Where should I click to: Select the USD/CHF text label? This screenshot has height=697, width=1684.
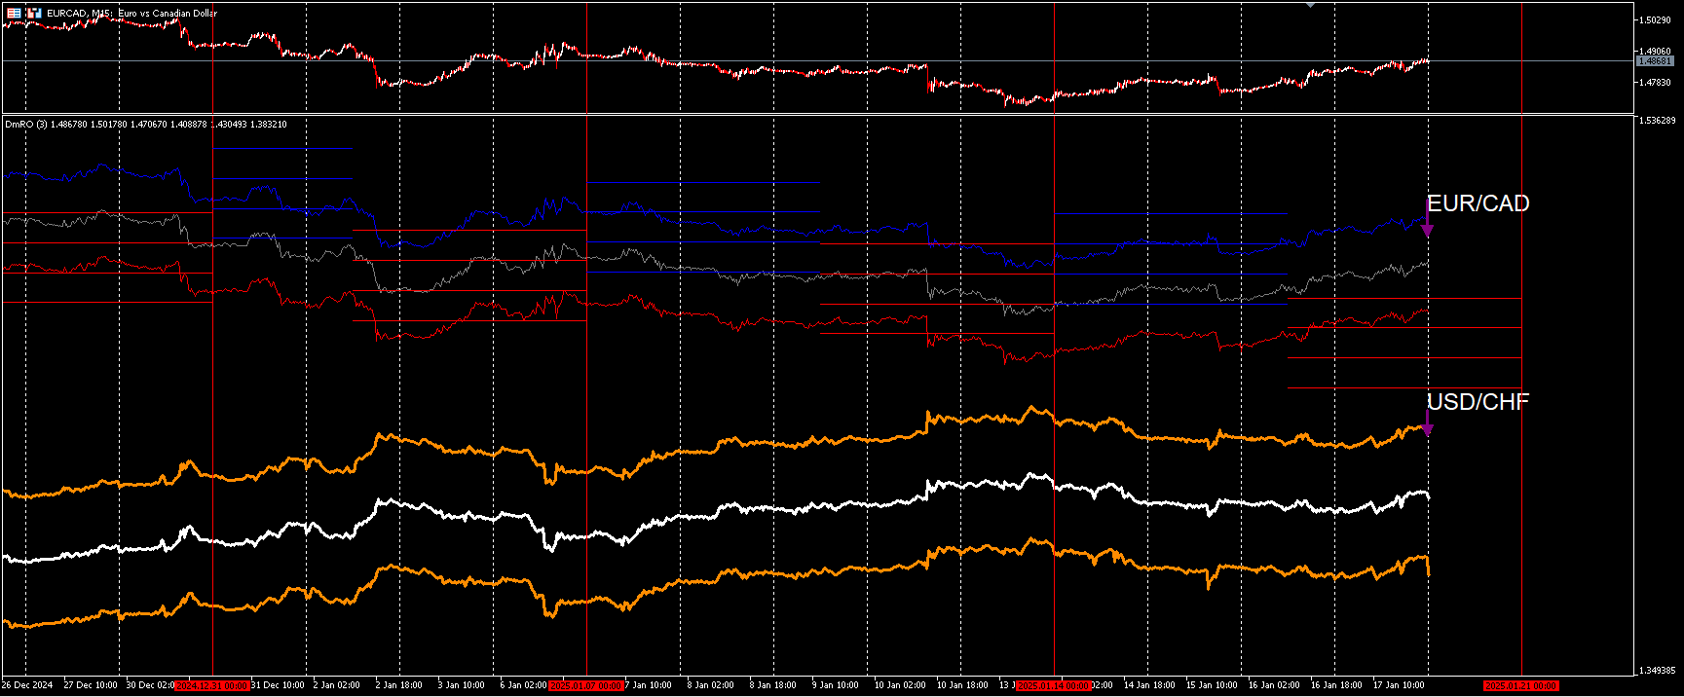1478,402
